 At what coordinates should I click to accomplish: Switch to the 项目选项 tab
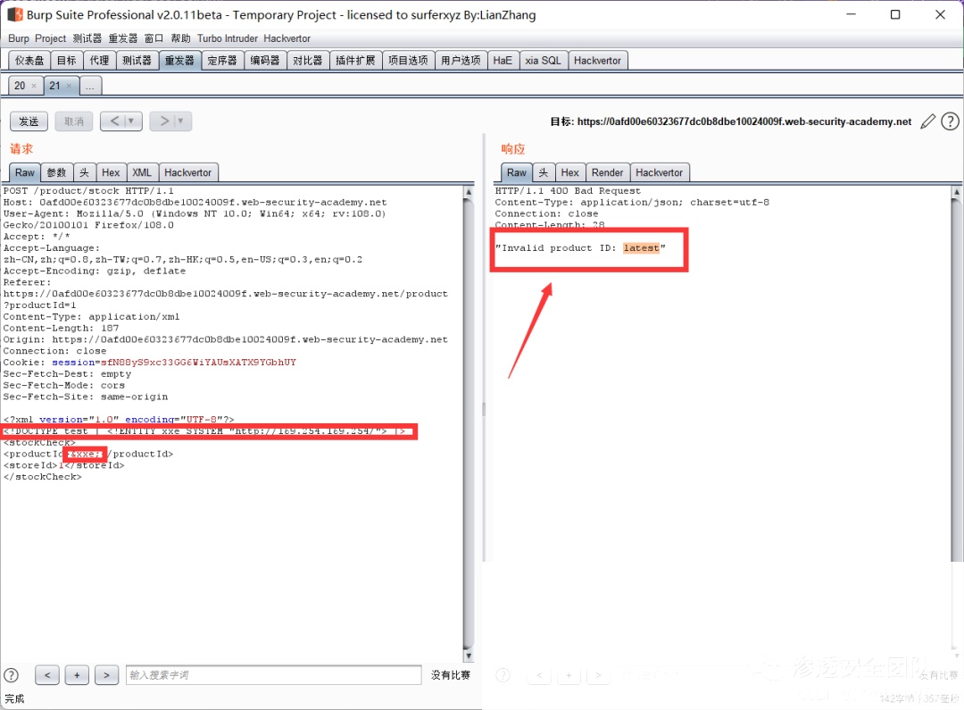tap(408, 61)
